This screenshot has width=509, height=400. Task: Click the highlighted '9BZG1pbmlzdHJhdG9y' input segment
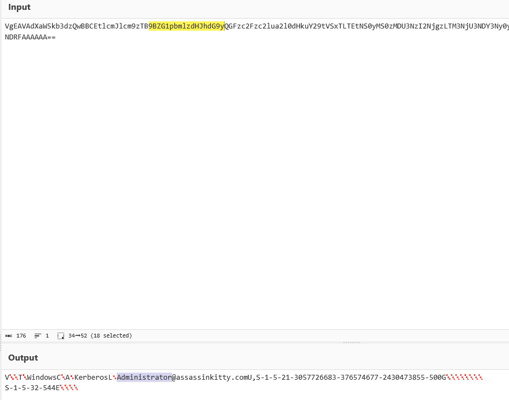[x=186, y=26]
